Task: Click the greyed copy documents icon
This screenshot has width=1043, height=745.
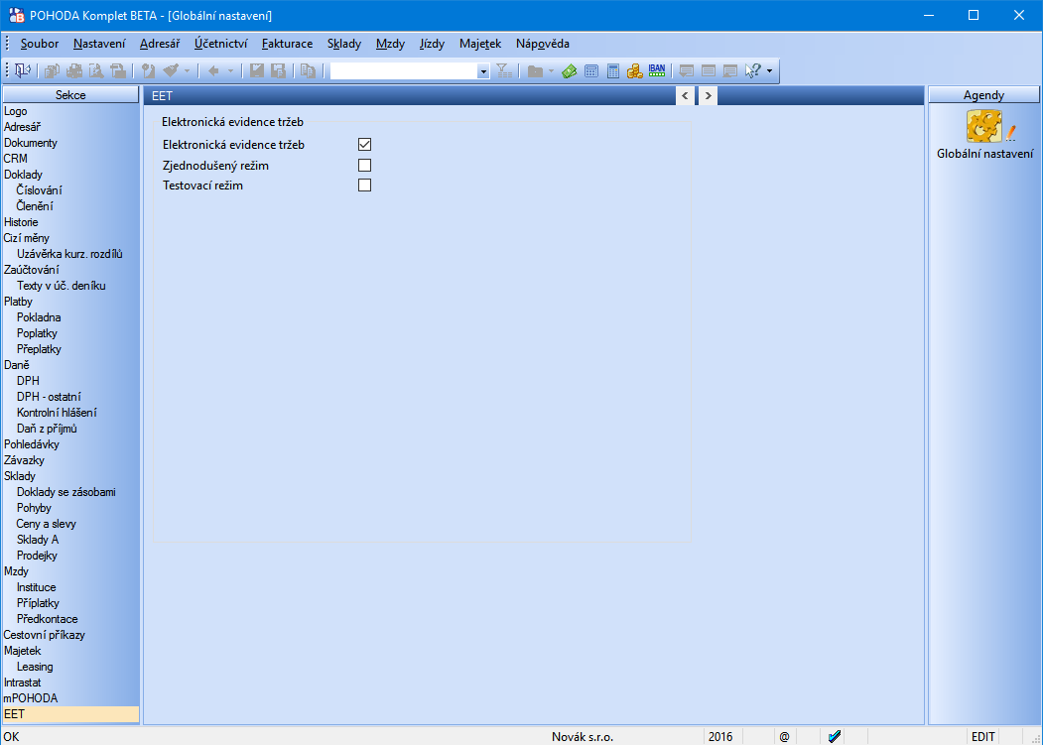Action: (308, 70)
